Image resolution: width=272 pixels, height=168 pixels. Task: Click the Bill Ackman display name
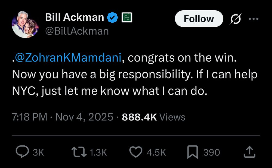tap(75, 17)
